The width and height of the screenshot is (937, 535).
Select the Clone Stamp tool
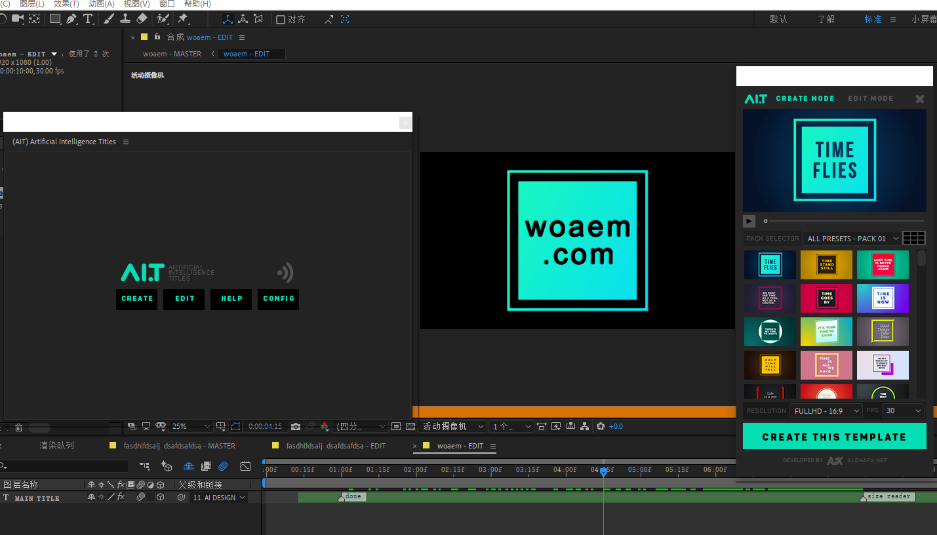pos(125,19)
